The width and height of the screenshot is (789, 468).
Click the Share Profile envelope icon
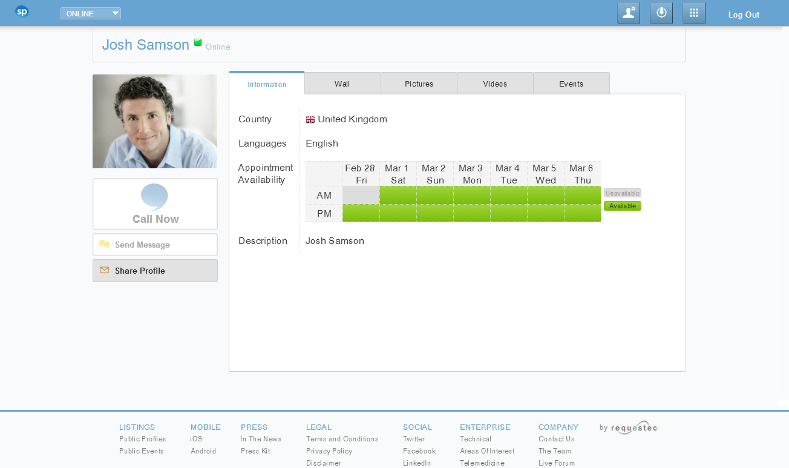[x=105, y=271]
